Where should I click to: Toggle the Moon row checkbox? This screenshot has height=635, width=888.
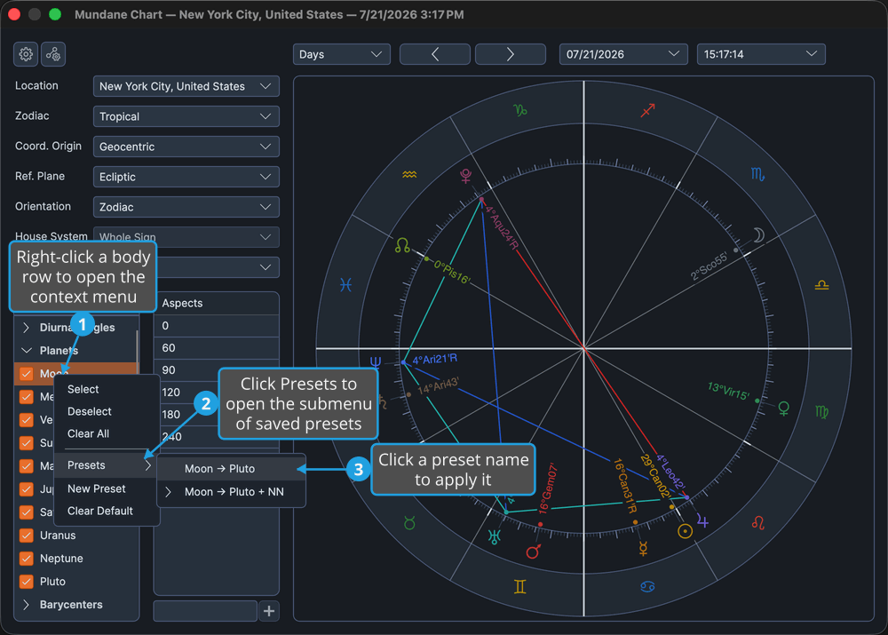26,374
